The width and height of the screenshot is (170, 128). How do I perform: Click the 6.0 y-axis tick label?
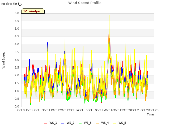17,13
